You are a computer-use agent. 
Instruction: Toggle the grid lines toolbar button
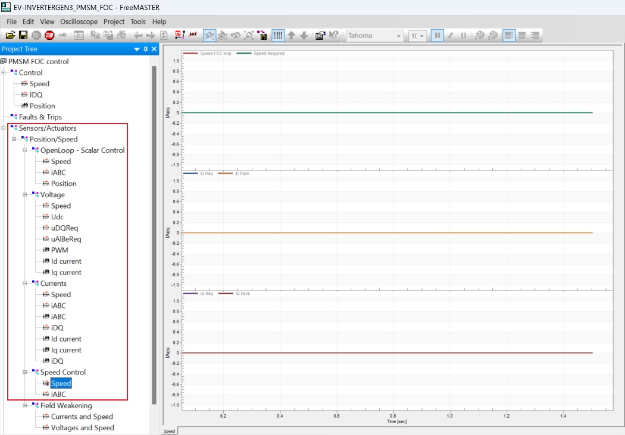click(x=278, y=36)
